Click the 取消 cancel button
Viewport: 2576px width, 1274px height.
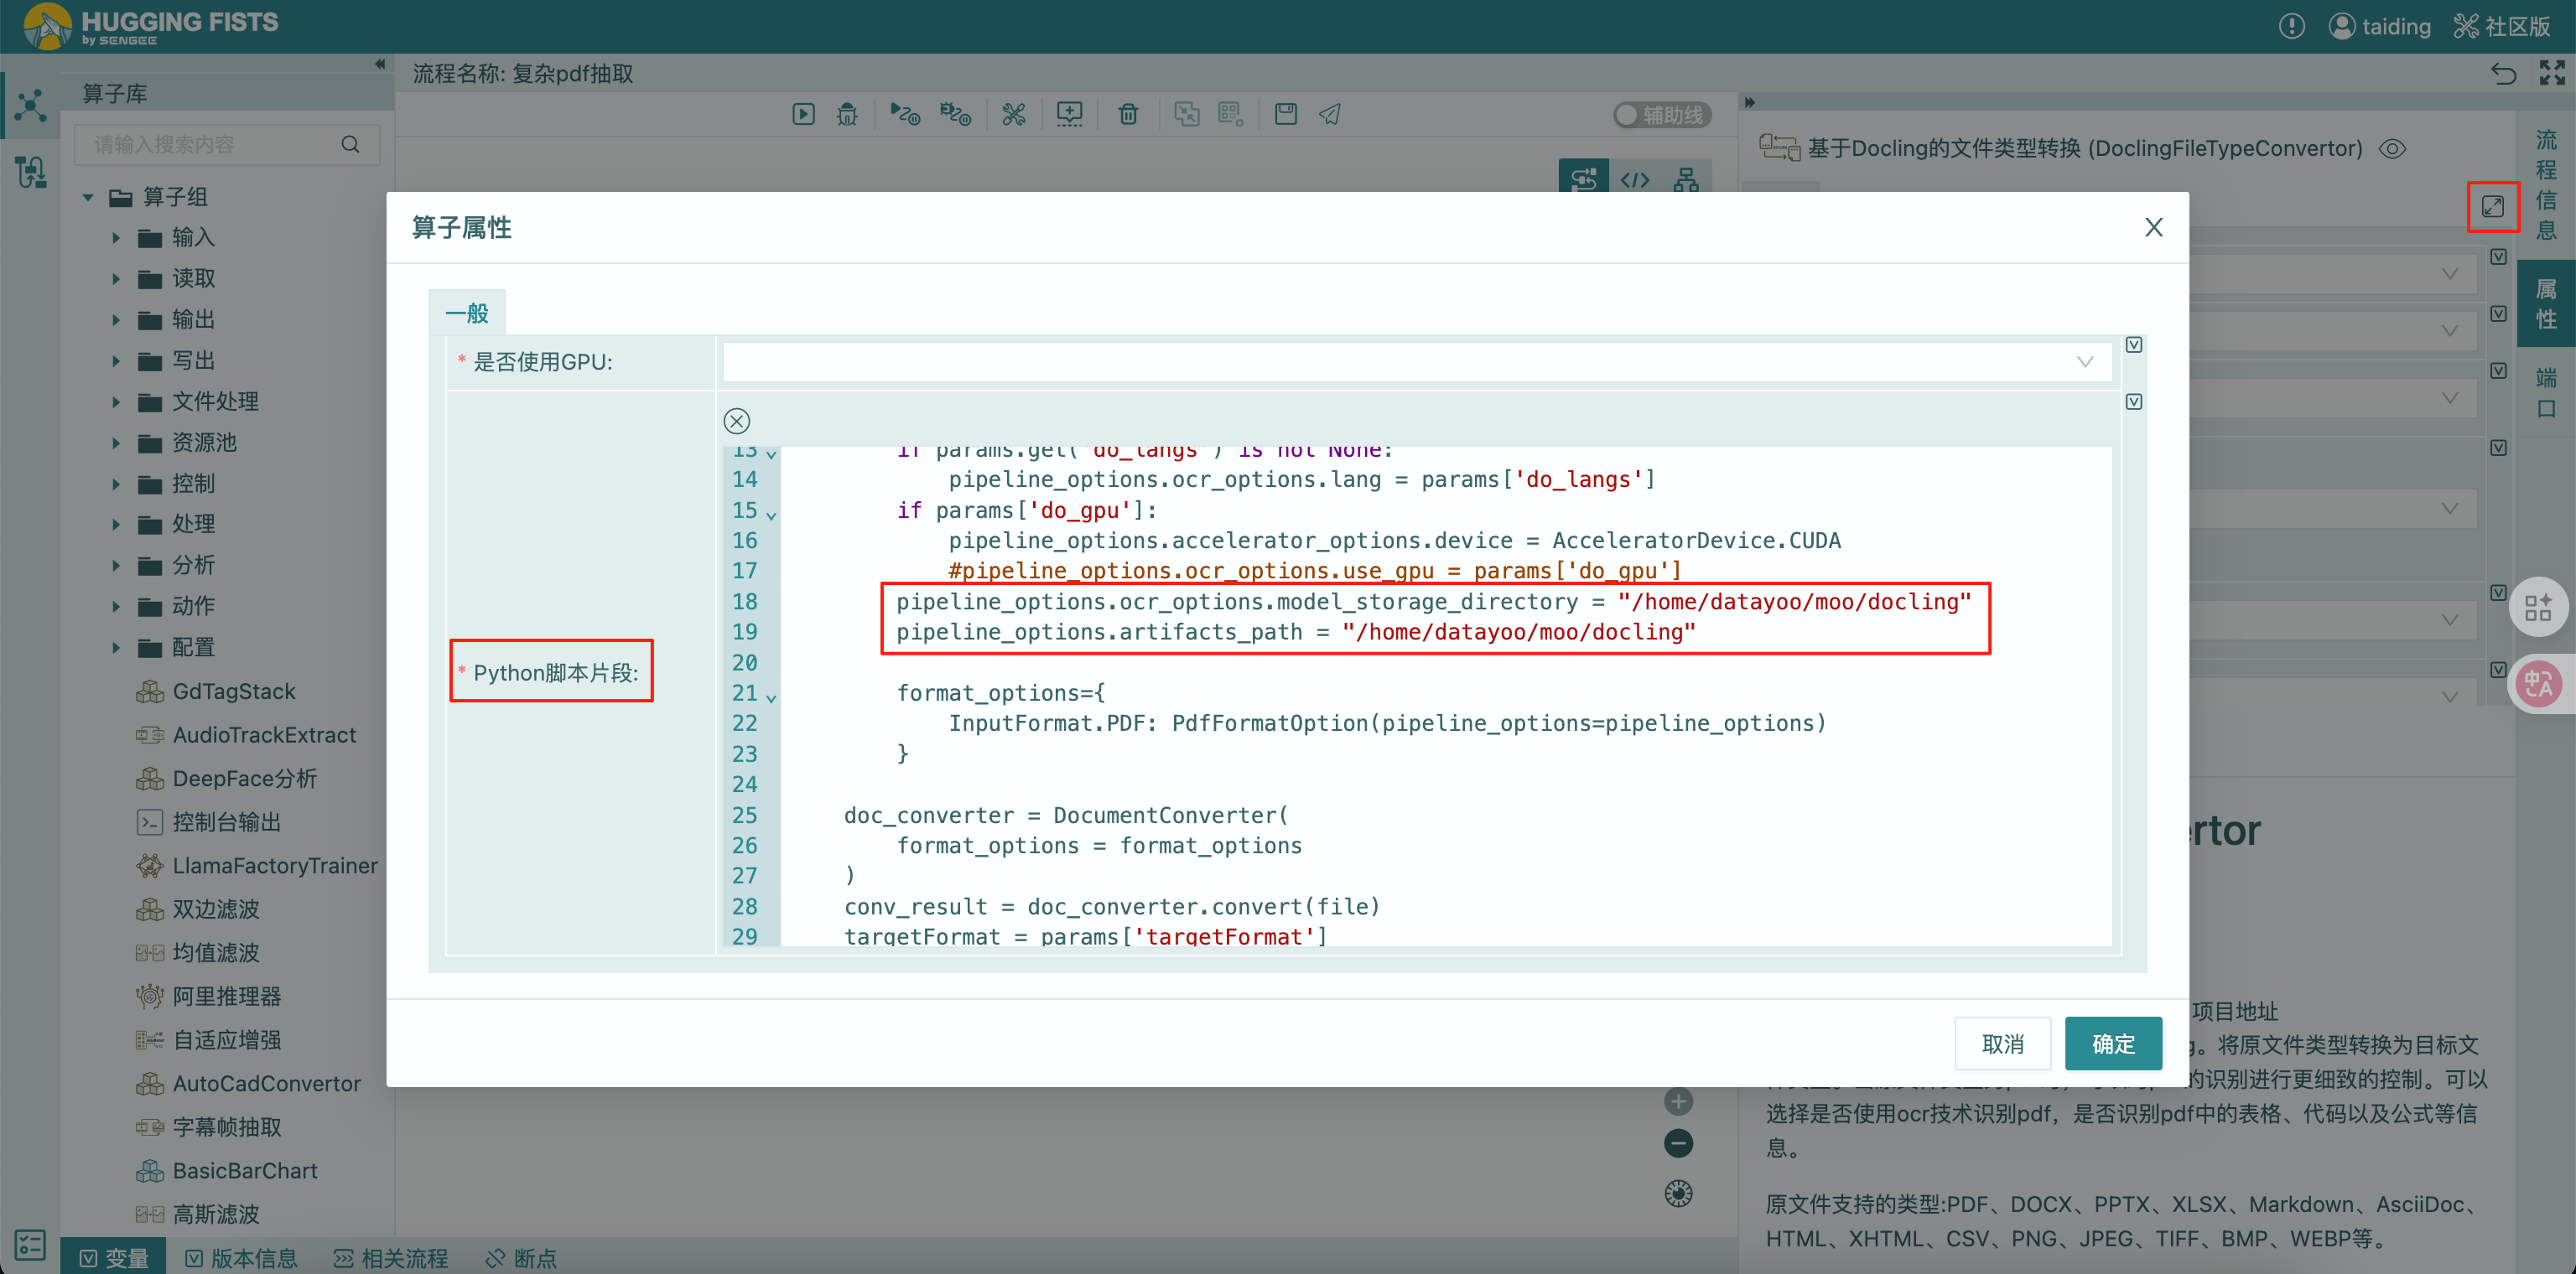coord(2002,1044)
